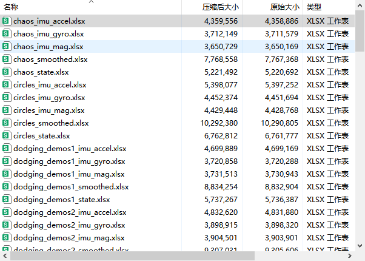Select file name dodging_demos2_imu_mag.xlsx

(x=69, y=238)
